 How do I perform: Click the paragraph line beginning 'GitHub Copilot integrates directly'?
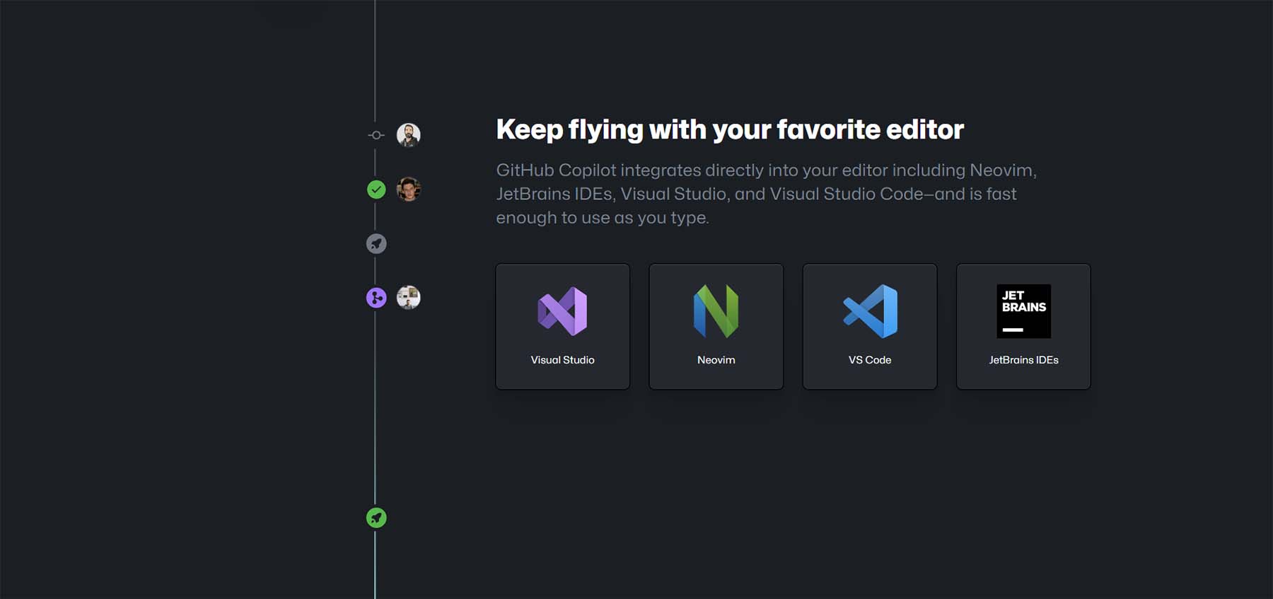[766, 170]
